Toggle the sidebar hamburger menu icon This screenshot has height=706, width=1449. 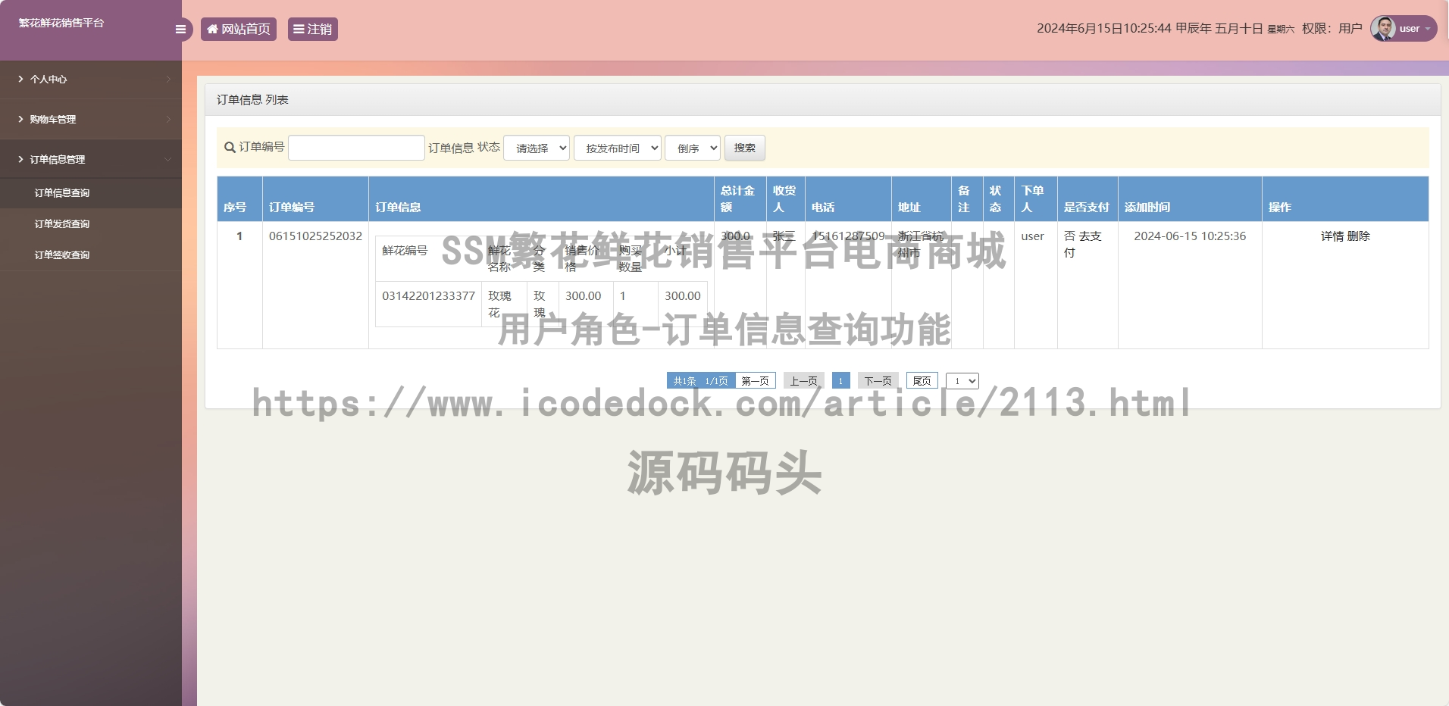(180, 30)
